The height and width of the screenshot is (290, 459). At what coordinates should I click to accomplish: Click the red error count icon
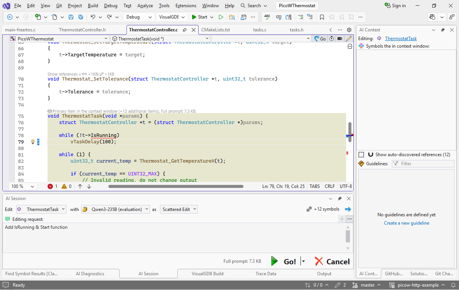50,186
